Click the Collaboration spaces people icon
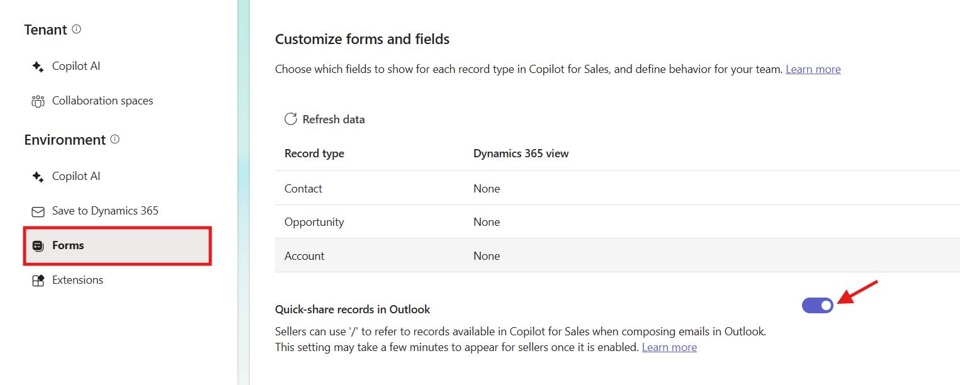This screenshot has width=960, height=385. 38,101
